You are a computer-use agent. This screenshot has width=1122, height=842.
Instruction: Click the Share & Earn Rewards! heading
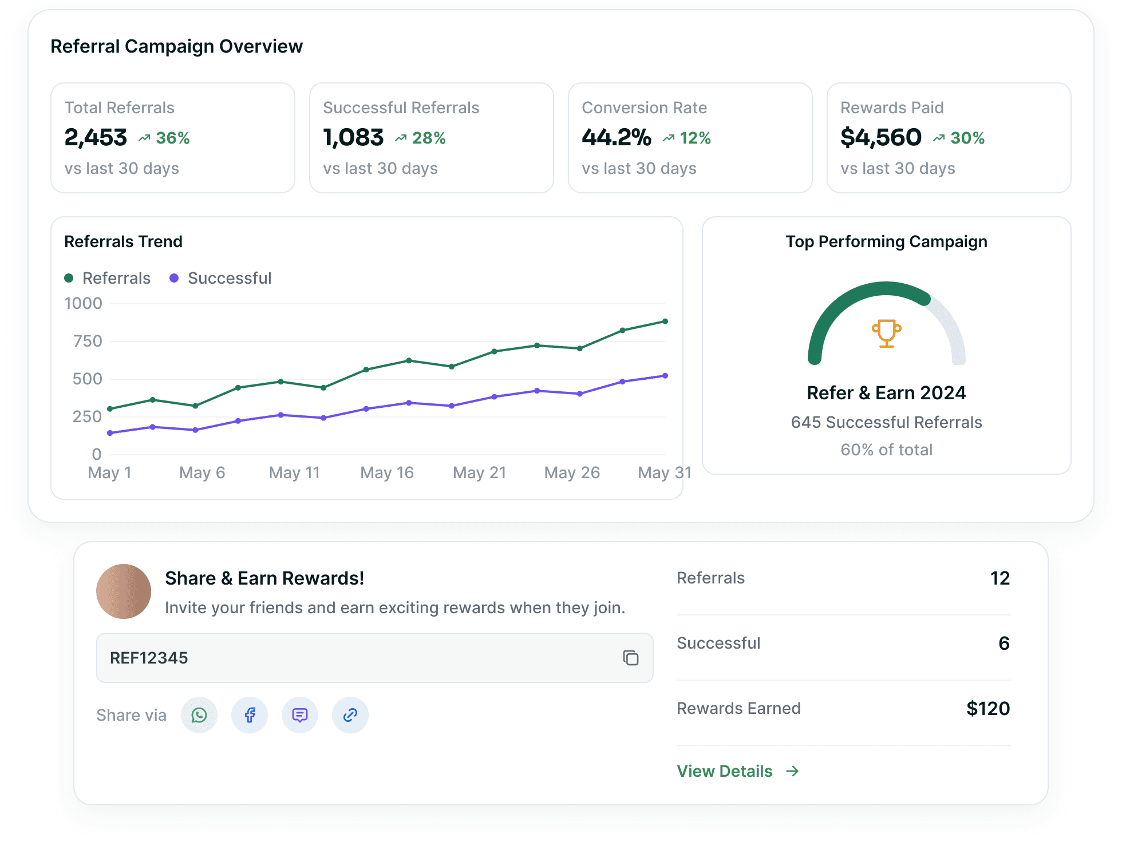264,578
